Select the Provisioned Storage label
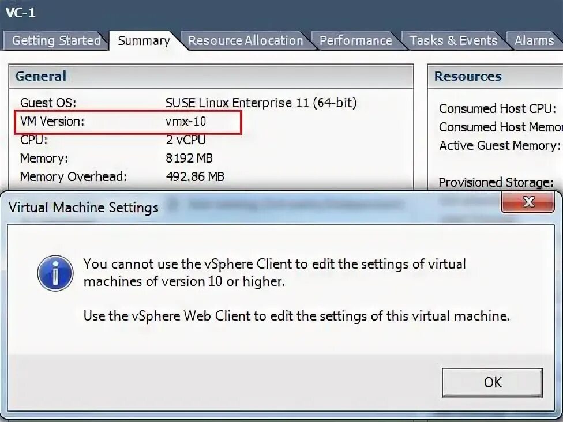This screenshot has height=422, width=563. (x=496, y=183)
